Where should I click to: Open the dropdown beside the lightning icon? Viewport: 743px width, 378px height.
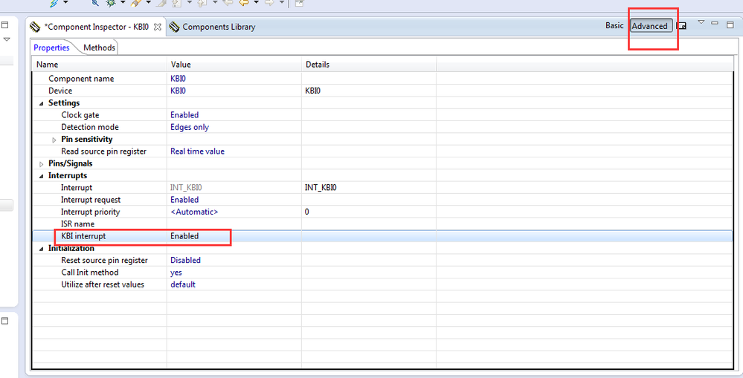click(65, 2)
